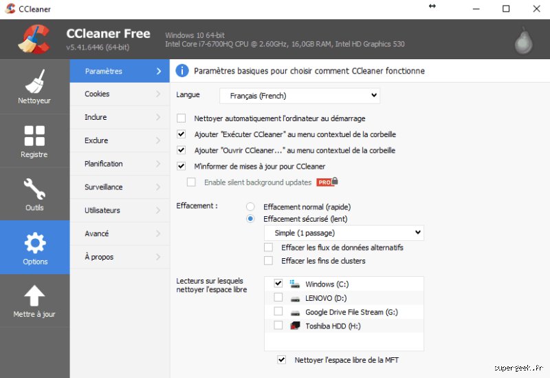550x378 pixels.
Task: Click chevron next to Avancé
Action: coord(158,233)
